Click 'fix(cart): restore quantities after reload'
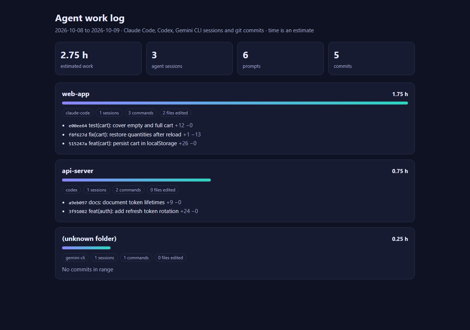 [x=135, y=135]
